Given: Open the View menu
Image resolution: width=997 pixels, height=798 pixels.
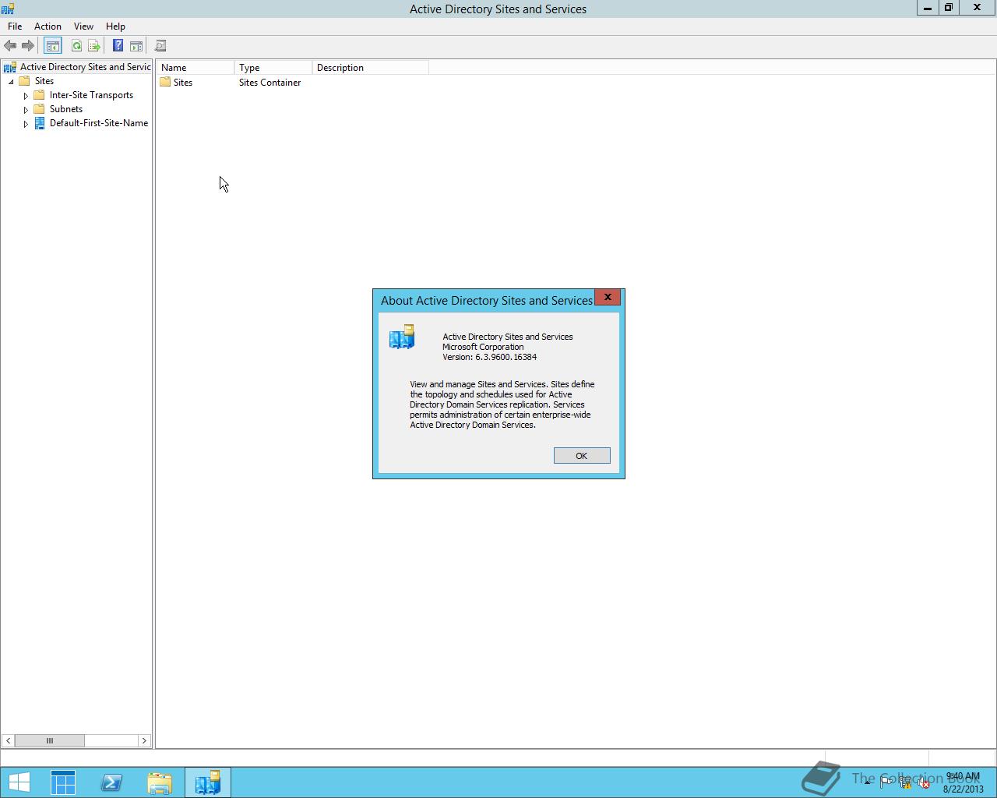Looking at the screenshot, I should coord(83,26).
